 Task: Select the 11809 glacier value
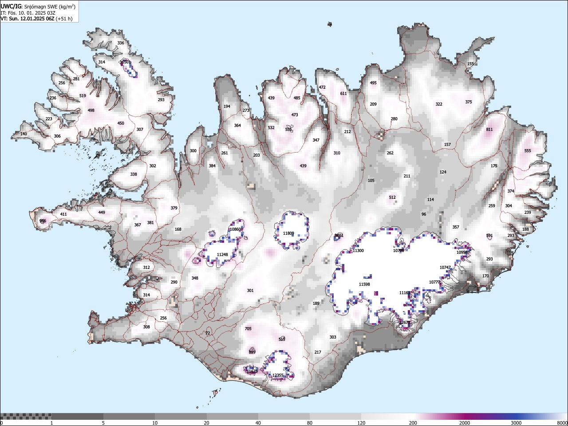pyautogui.click(x=288, y=233)
